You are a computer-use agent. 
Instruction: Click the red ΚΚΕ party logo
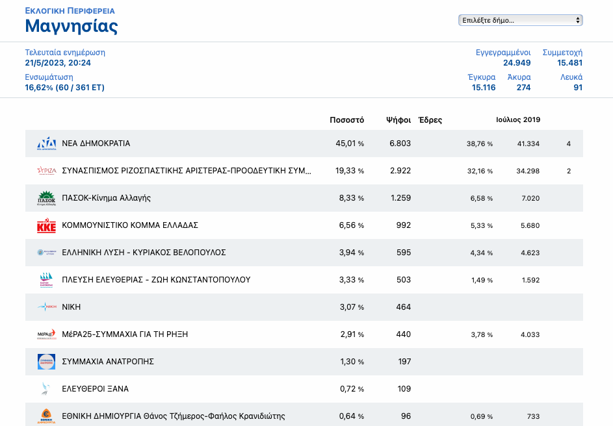pos(47,225)
